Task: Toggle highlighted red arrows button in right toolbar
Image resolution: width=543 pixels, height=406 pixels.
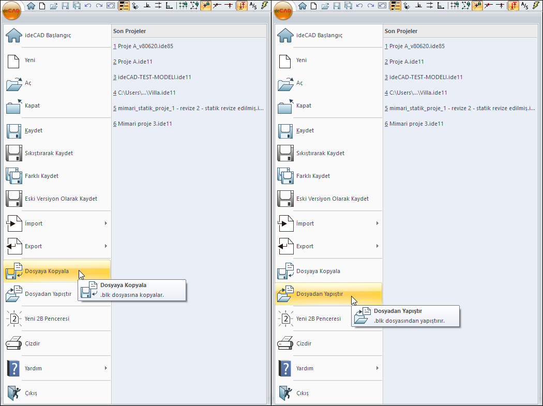Action: click(x=513, y=6)
